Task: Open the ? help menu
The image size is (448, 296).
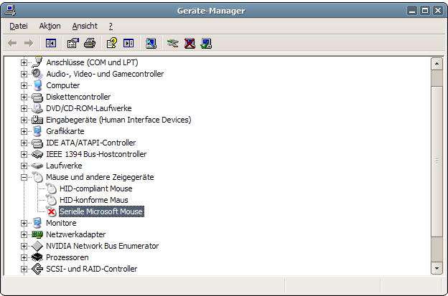Action: [111, 26]
